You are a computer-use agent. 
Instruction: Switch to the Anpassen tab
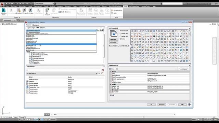[29, 25]
